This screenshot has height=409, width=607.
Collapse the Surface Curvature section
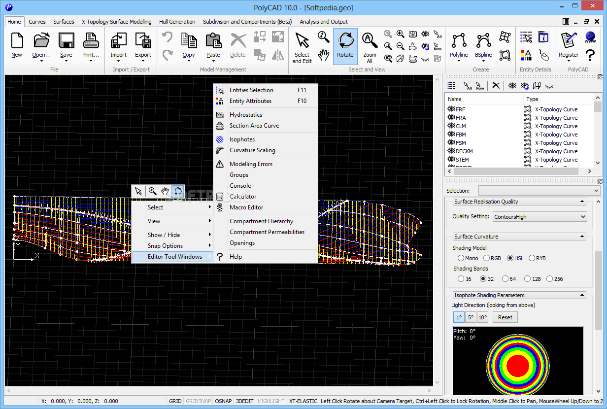tap(583, 237)
